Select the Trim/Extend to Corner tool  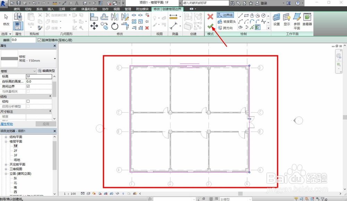[125, 26]
